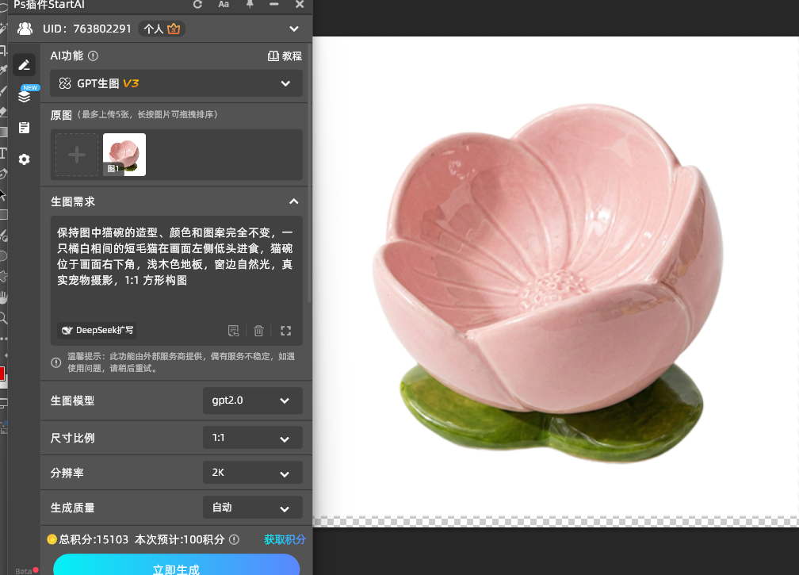Click the Aa font size icon
The image size is (799, 575).
click(x=224, y=4)
